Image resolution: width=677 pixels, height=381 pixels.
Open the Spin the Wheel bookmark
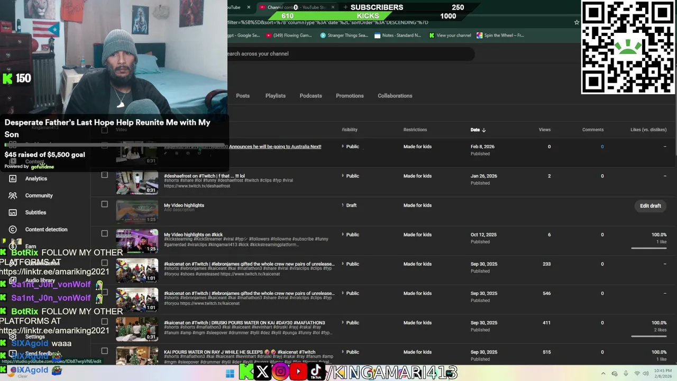(x=500, y=35)
